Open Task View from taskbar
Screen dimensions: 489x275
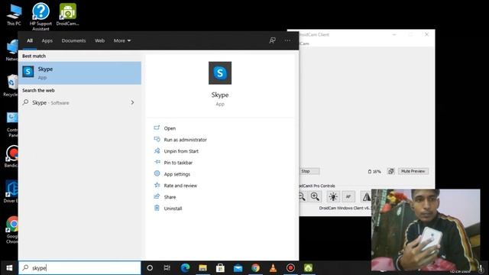pyautogui.click(x=167, y=268)
